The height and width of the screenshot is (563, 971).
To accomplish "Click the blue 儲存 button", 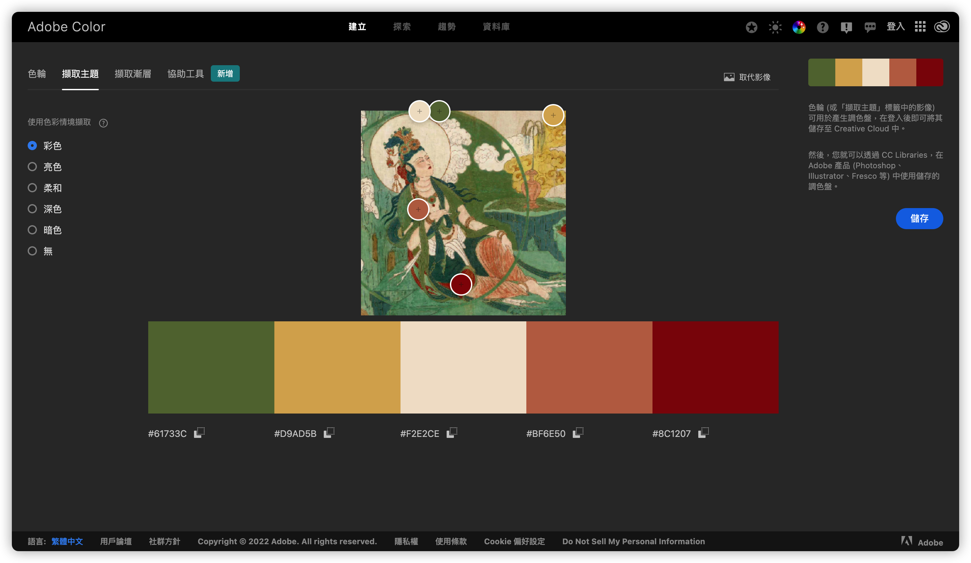I will (919, 218).
